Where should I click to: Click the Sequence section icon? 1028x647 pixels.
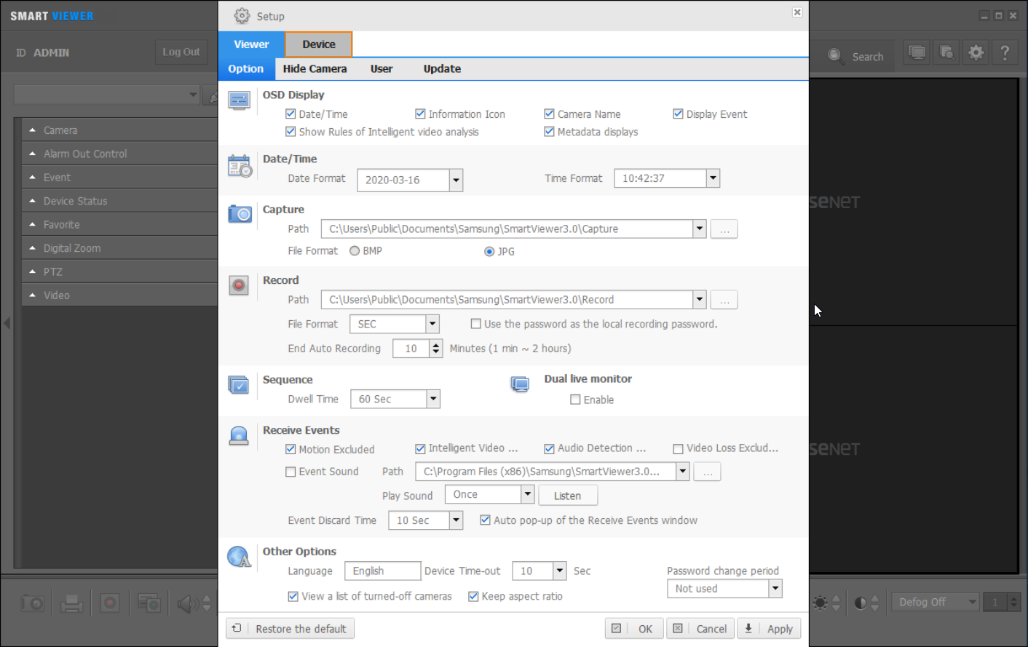[239, 385]
